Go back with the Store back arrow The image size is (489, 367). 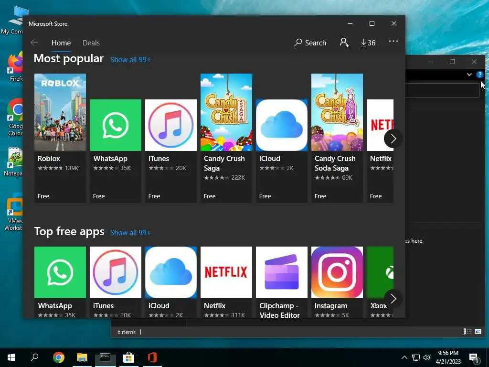click(34, 43)
